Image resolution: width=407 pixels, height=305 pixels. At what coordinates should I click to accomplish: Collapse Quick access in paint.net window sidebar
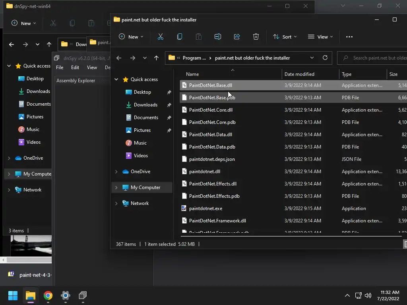pos(116,79)
